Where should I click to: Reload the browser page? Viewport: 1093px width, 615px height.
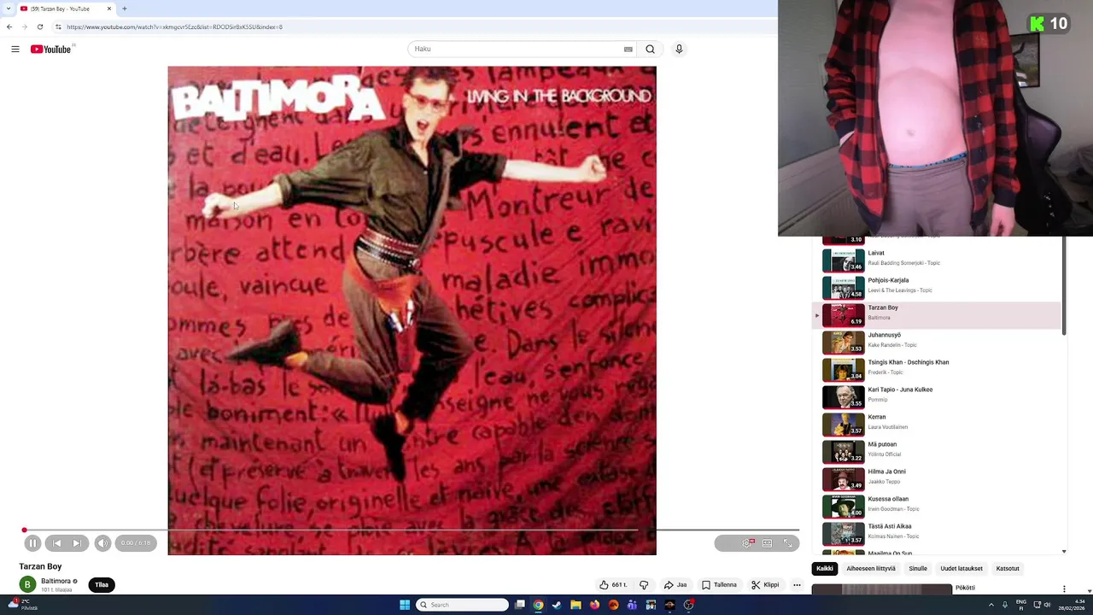pos(39,26)
